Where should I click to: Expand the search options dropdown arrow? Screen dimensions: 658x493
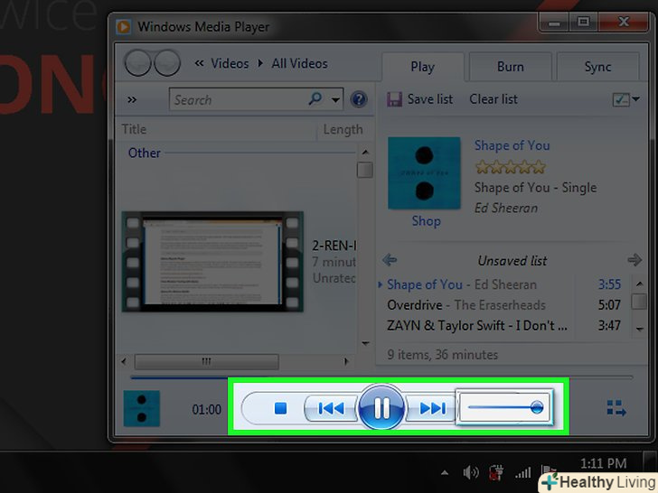click(336, 99)
